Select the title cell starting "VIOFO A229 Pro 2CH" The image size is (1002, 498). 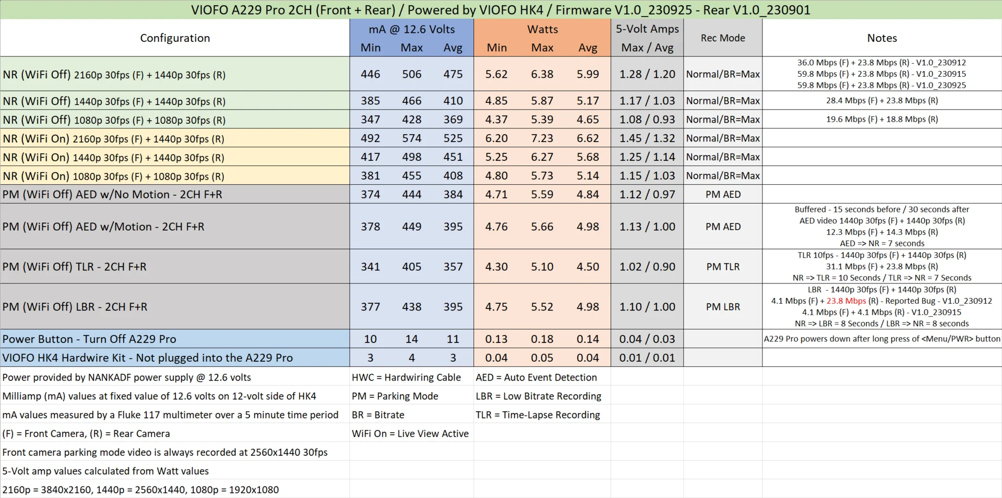coord(500,10)
